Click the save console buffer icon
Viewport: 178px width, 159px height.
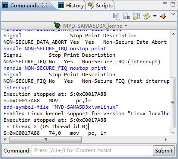(x=116, y=16)
